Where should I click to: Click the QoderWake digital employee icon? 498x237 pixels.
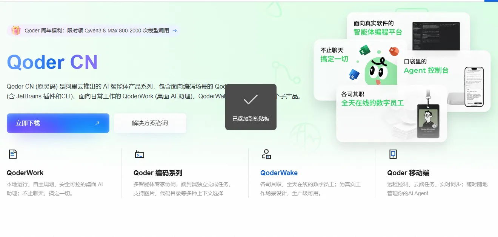[266, 154]
